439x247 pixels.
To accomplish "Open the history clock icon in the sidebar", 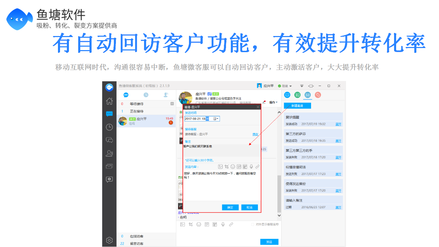I will 109,127.
